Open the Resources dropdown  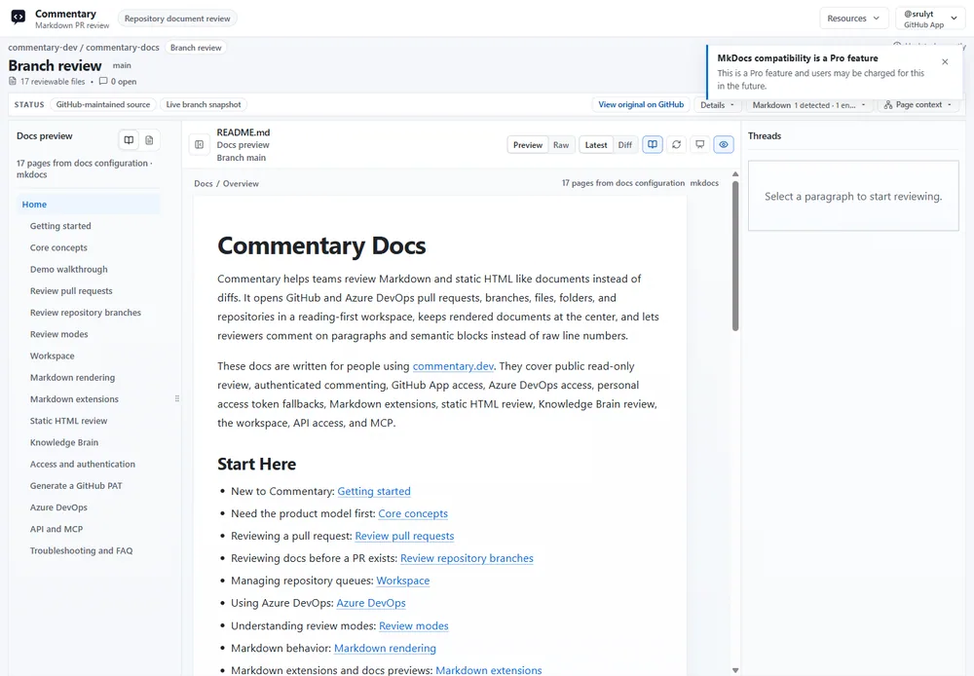[x=853, y=18]
